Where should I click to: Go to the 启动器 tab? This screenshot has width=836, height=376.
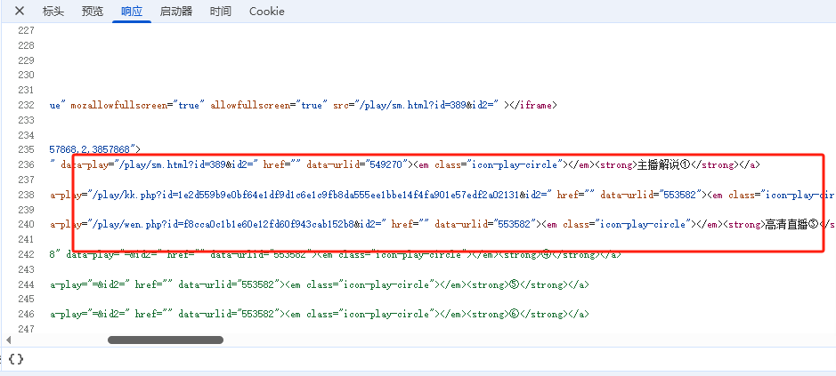point(175,12)
